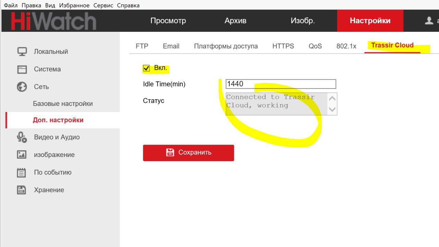The width and height of the screenshot is (439, 247).
Task: Switch to the FTP tab
Action: [142, 46]
